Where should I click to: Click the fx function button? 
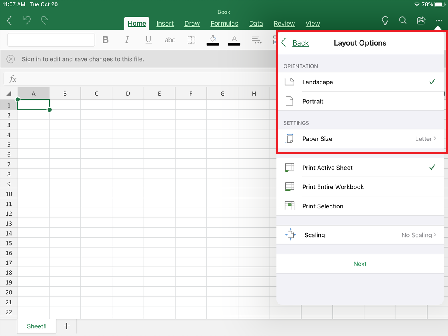click(x=13, y=79)
